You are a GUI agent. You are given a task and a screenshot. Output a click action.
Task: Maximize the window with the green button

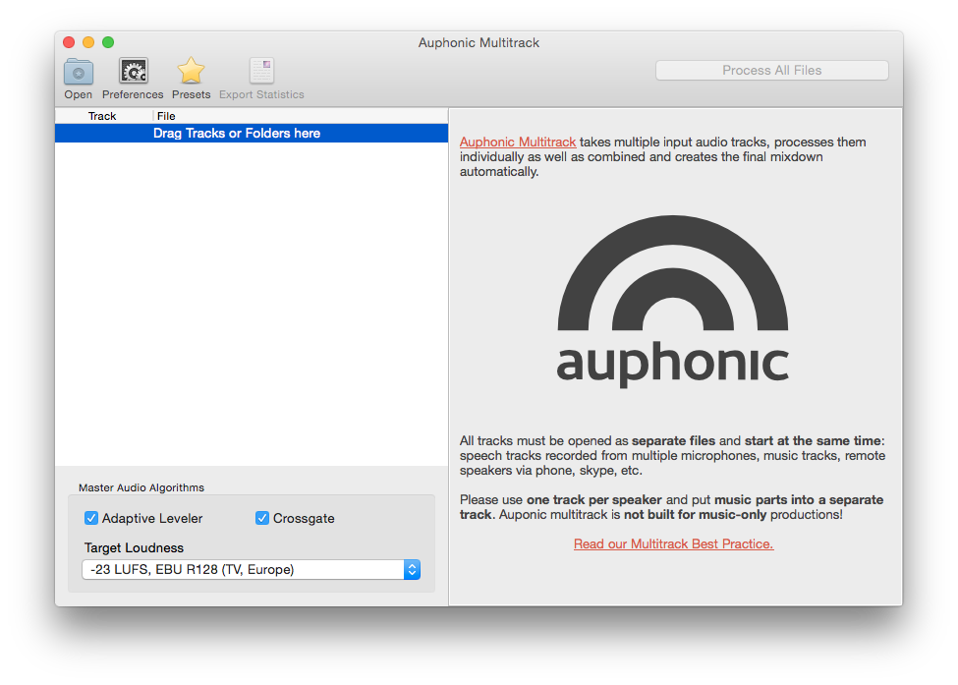coord(108,42)
